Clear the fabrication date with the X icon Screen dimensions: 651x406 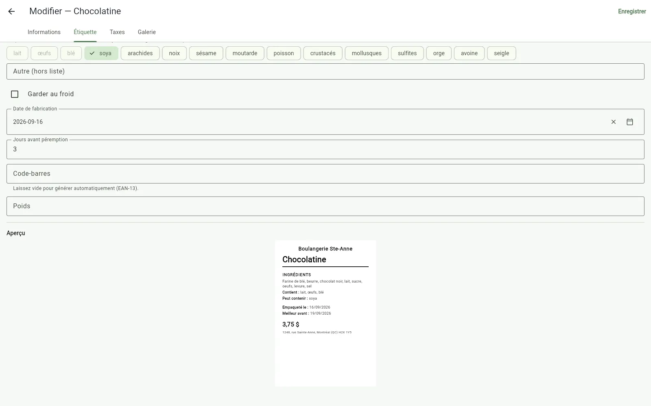click(x=614, y=122)
